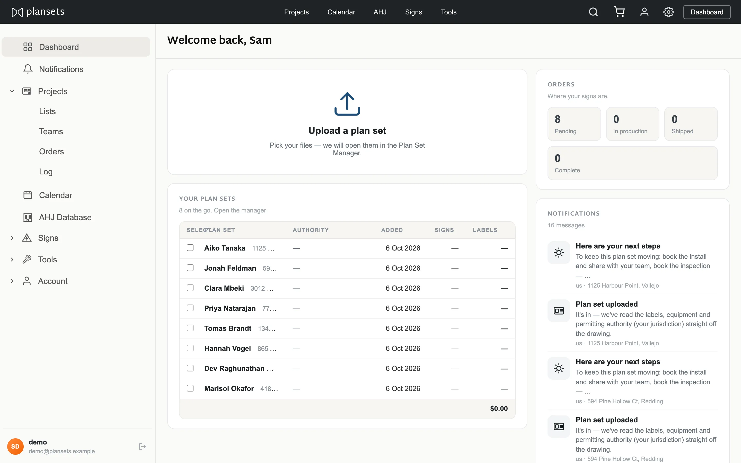Click the Projects sidebar icon
741x463 pixels.
tap(27, 91)
